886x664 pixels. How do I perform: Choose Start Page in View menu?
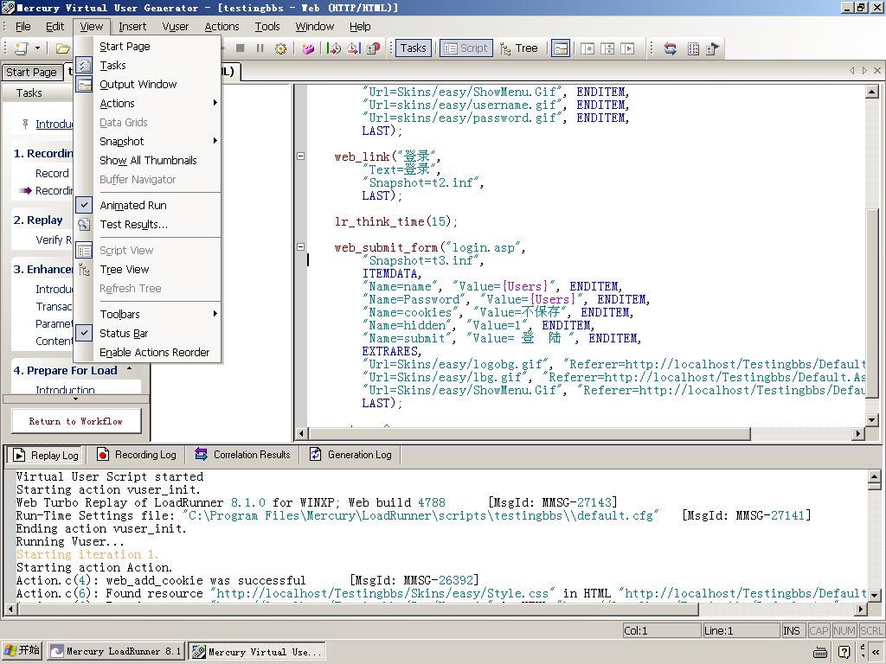tap(147, 47)
